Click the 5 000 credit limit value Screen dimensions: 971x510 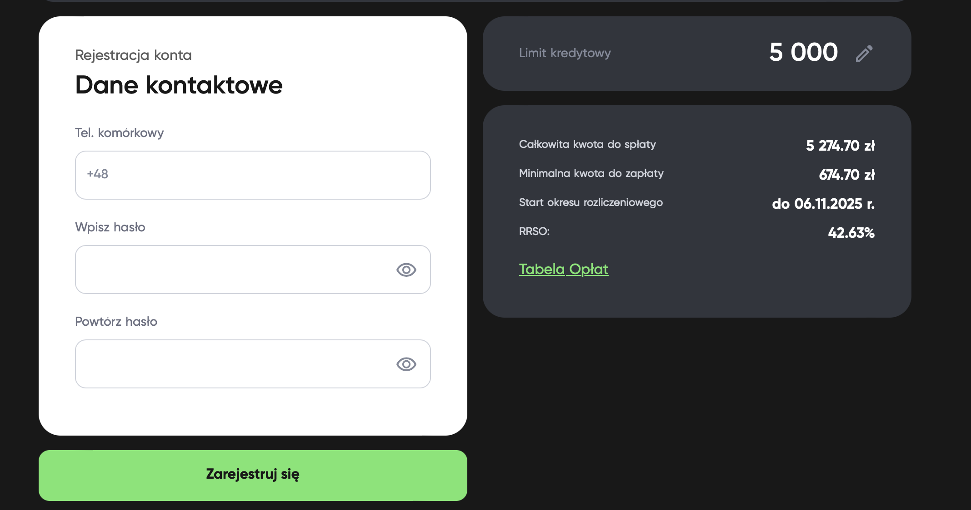pyautogui.click(x=803, y=52)
